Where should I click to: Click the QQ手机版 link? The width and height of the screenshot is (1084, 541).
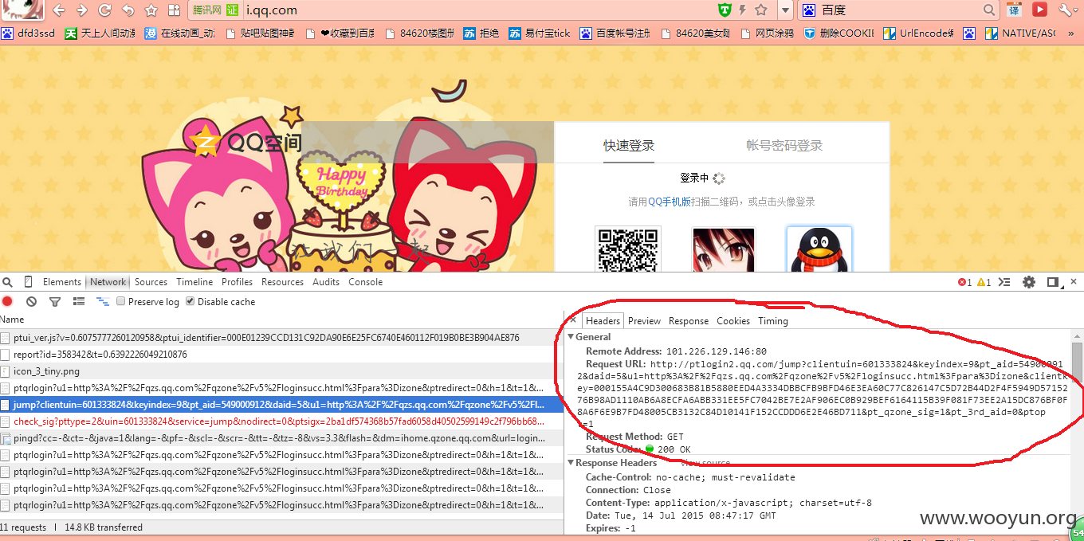point(668,202)
